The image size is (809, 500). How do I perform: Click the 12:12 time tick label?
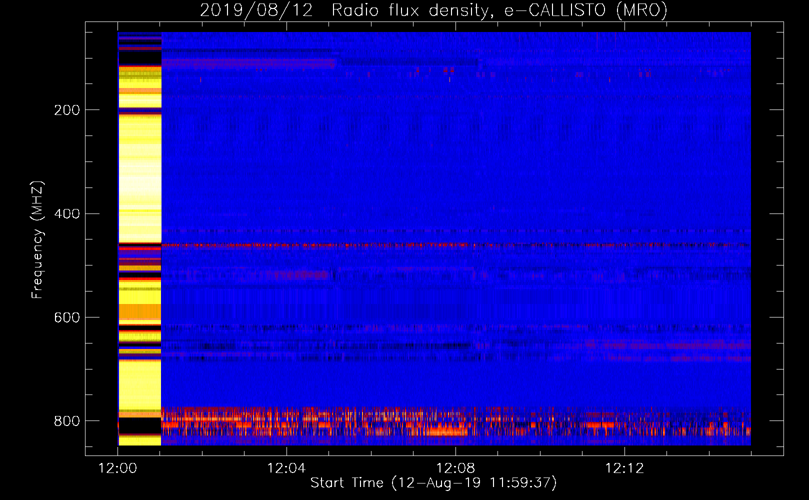pyautogui.click(x=624, y=468)
